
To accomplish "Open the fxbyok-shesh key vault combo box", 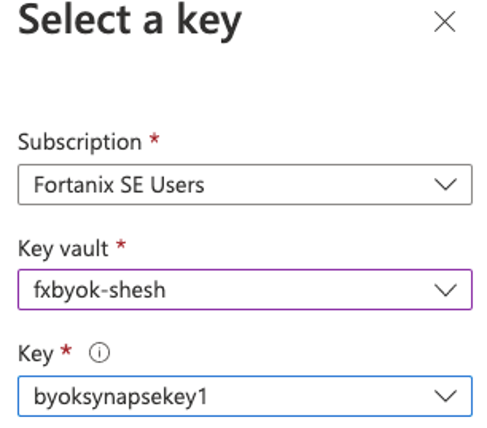I will coord(245,290).
